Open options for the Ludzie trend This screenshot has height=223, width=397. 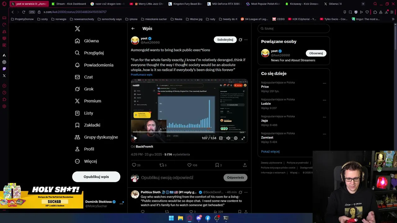pos(324,100)
